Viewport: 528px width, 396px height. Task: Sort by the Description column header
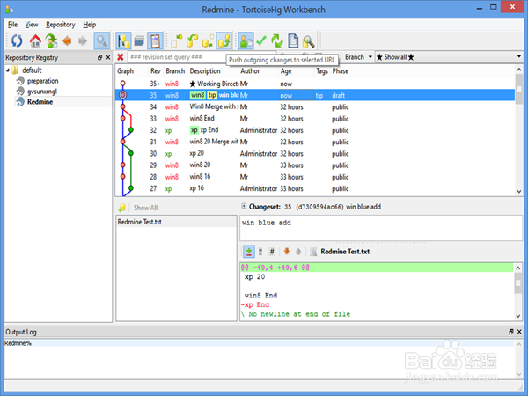click(205, 71)
